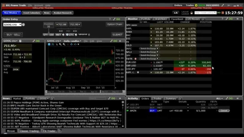Open Activity panel wrench settings
Image resolution: width=244 pixels, height=137 pixels.
coord(227,98)
